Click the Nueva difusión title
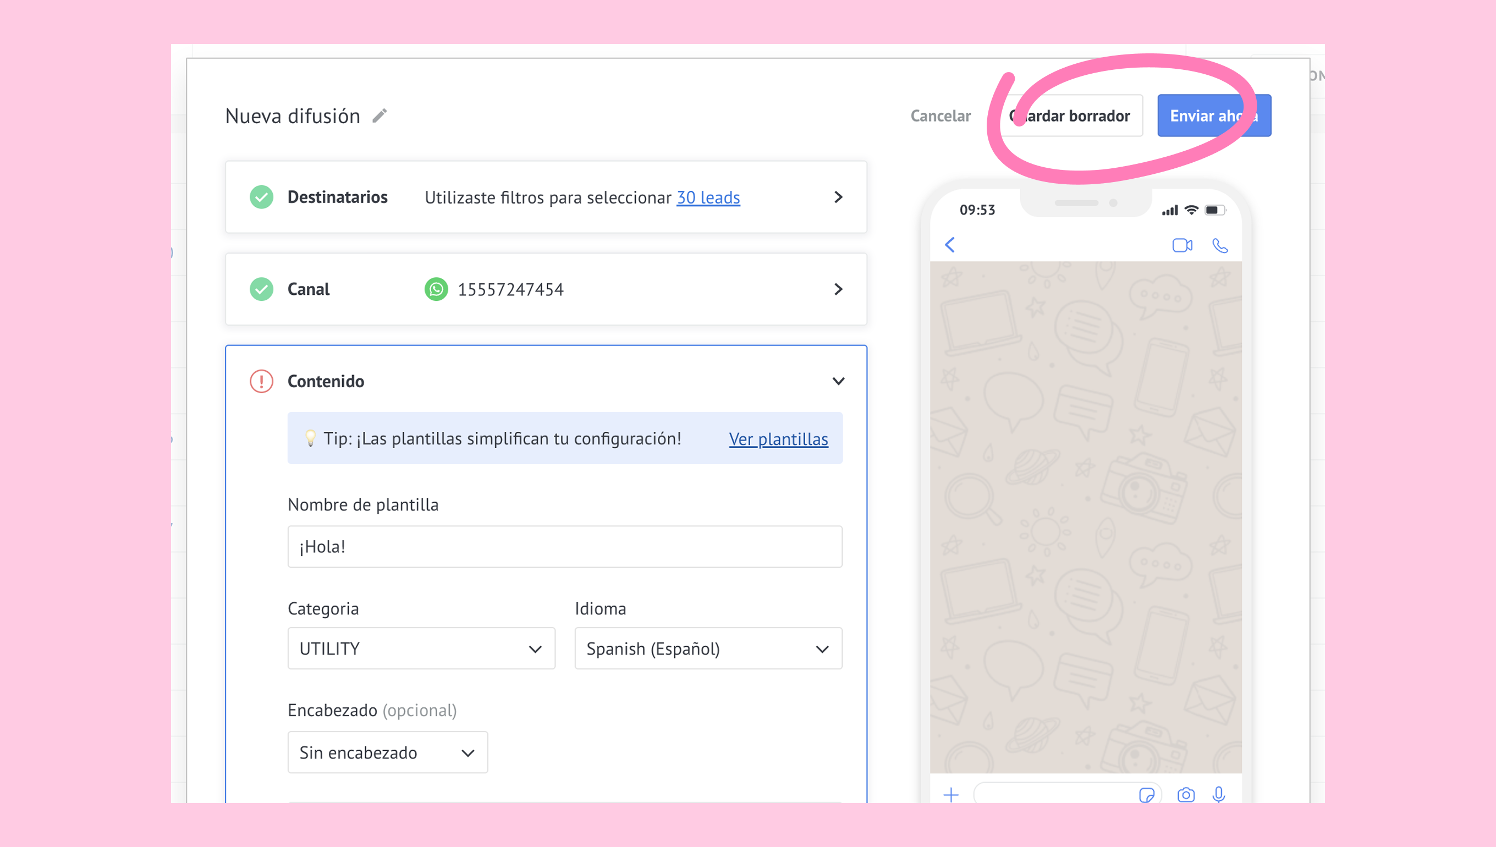This screenshot has height=847, width=1496. [293, 117]
